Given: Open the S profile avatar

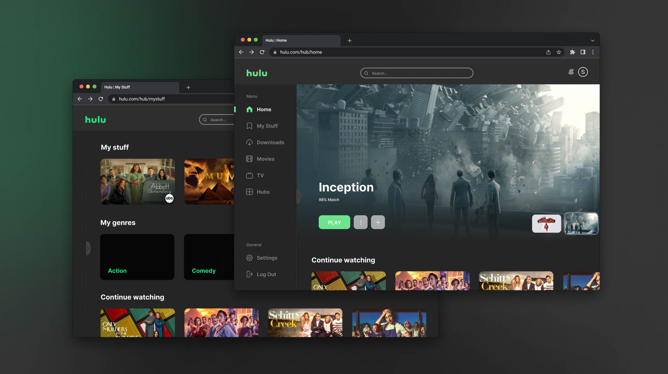Looking at the screenshot, I should click(583, 72).
